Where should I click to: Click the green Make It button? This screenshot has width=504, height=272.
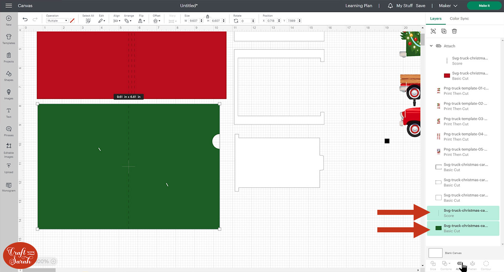click(x=484, y=6)
